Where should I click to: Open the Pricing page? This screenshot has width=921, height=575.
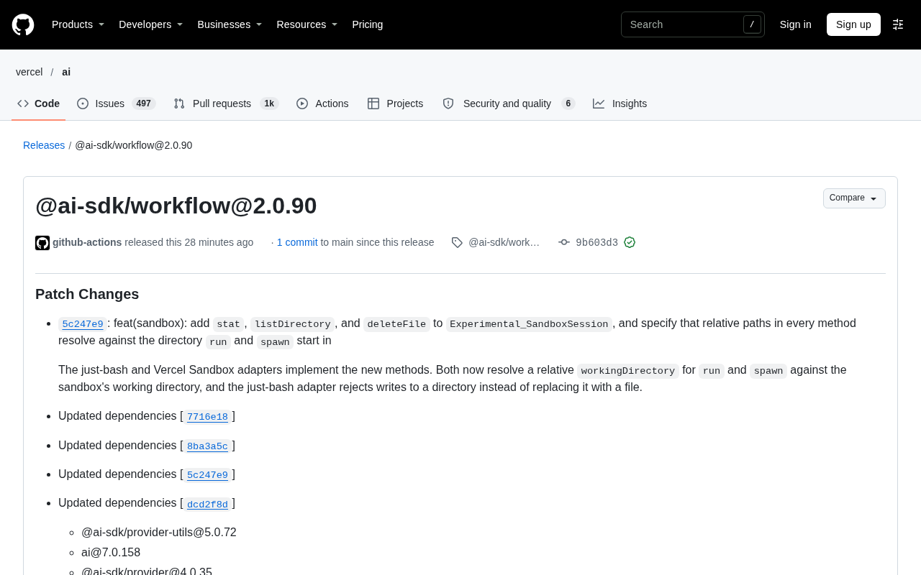tap(368, 24)
